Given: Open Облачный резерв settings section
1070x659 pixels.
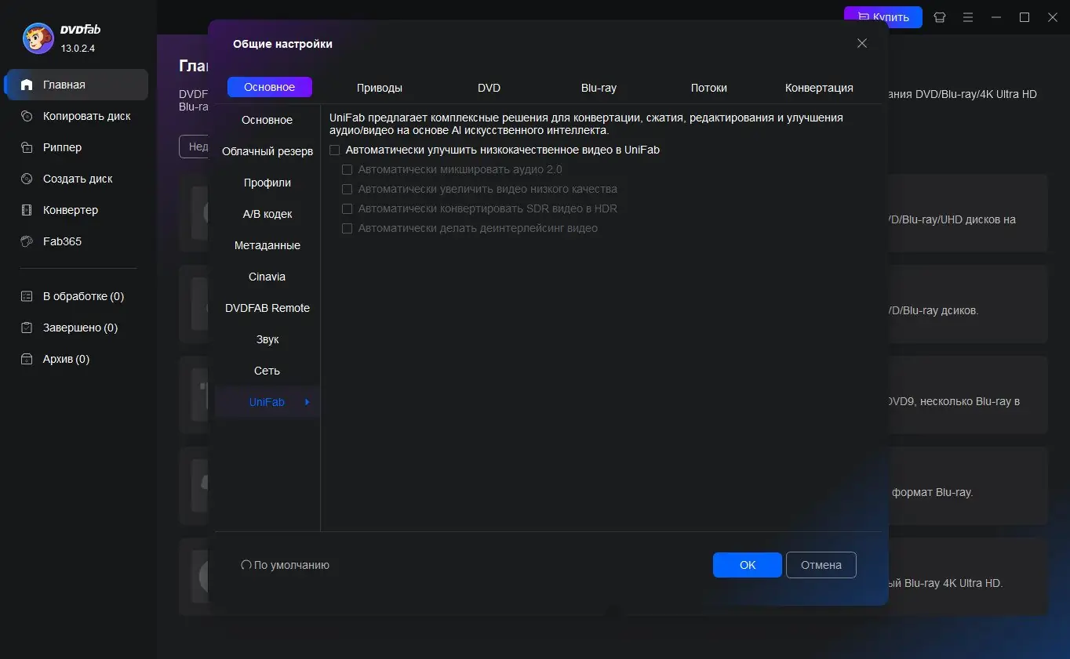Looking at the screenshot, I should click(x=267, y=151).
